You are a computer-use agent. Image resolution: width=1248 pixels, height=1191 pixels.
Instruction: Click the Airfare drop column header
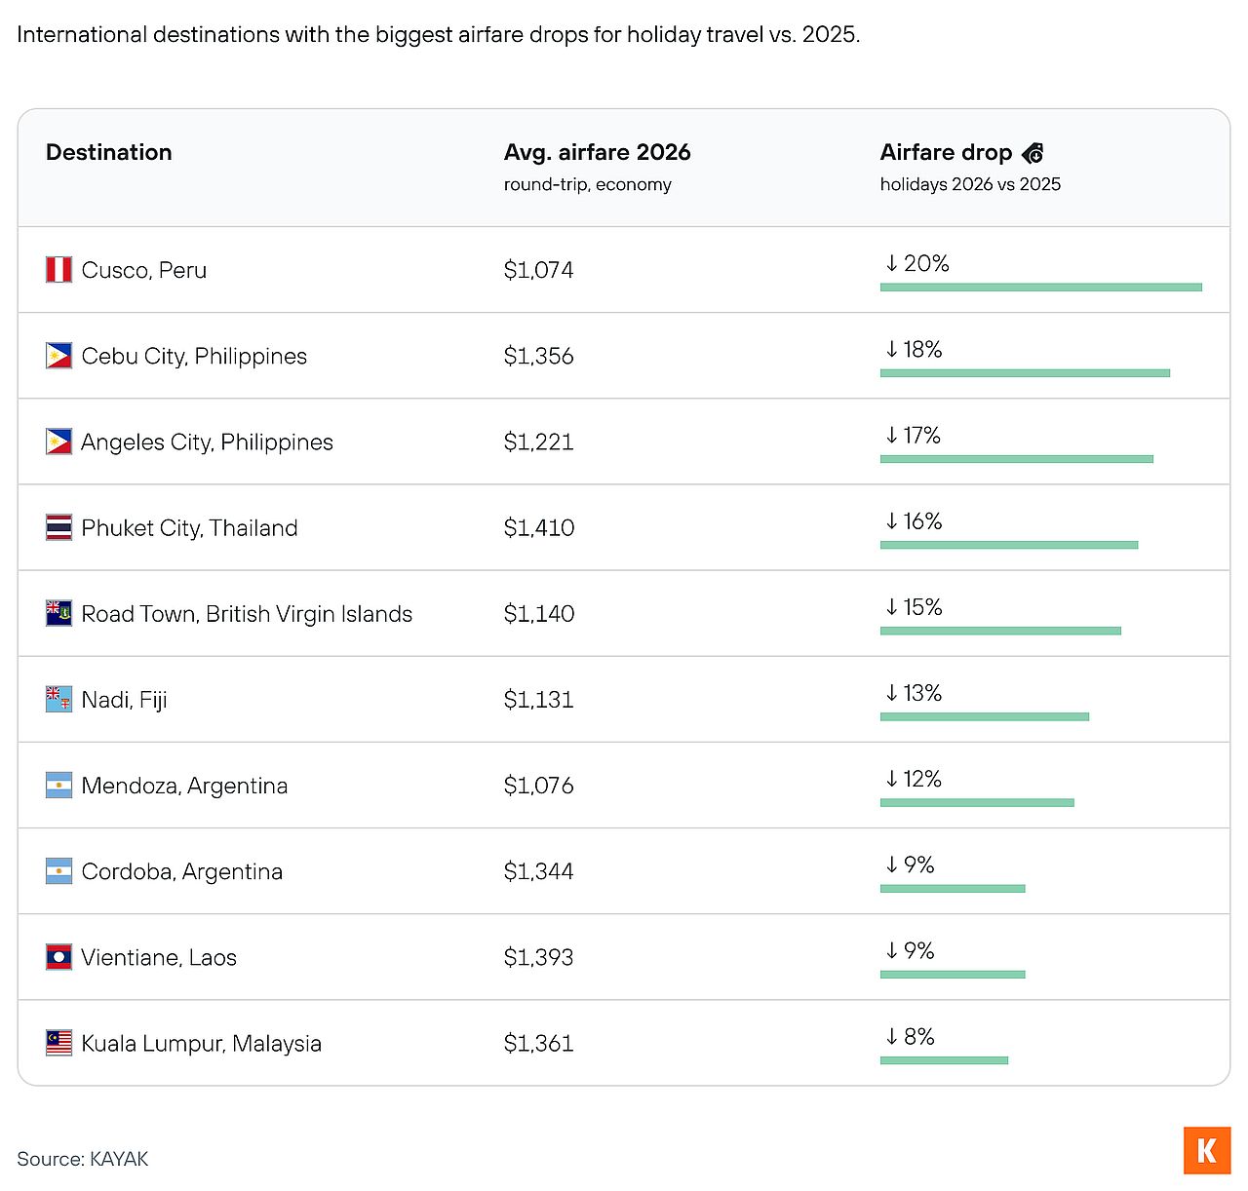(946, 152)
